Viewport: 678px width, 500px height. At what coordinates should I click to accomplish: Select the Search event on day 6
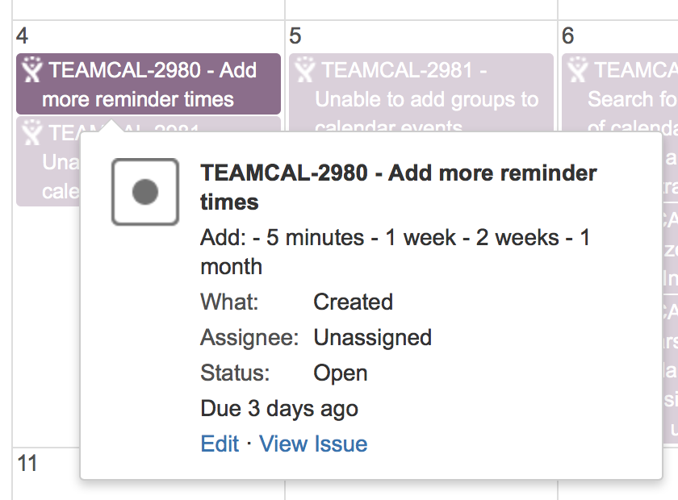tap(620, 93)
